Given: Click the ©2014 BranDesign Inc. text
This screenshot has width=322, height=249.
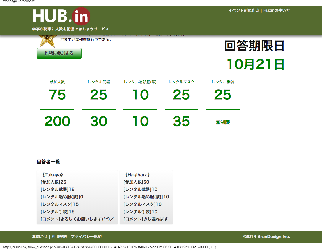Looking at the screenshot, I should (266, 237).
